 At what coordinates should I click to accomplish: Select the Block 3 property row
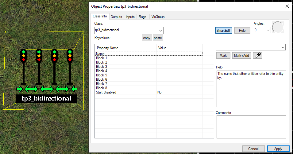pos(149,67)
